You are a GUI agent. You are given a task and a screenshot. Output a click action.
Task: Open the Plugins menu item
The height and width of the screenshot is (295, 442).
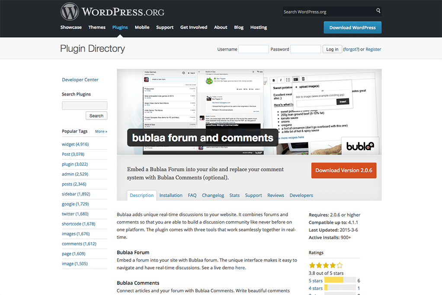tap(120, 27)
